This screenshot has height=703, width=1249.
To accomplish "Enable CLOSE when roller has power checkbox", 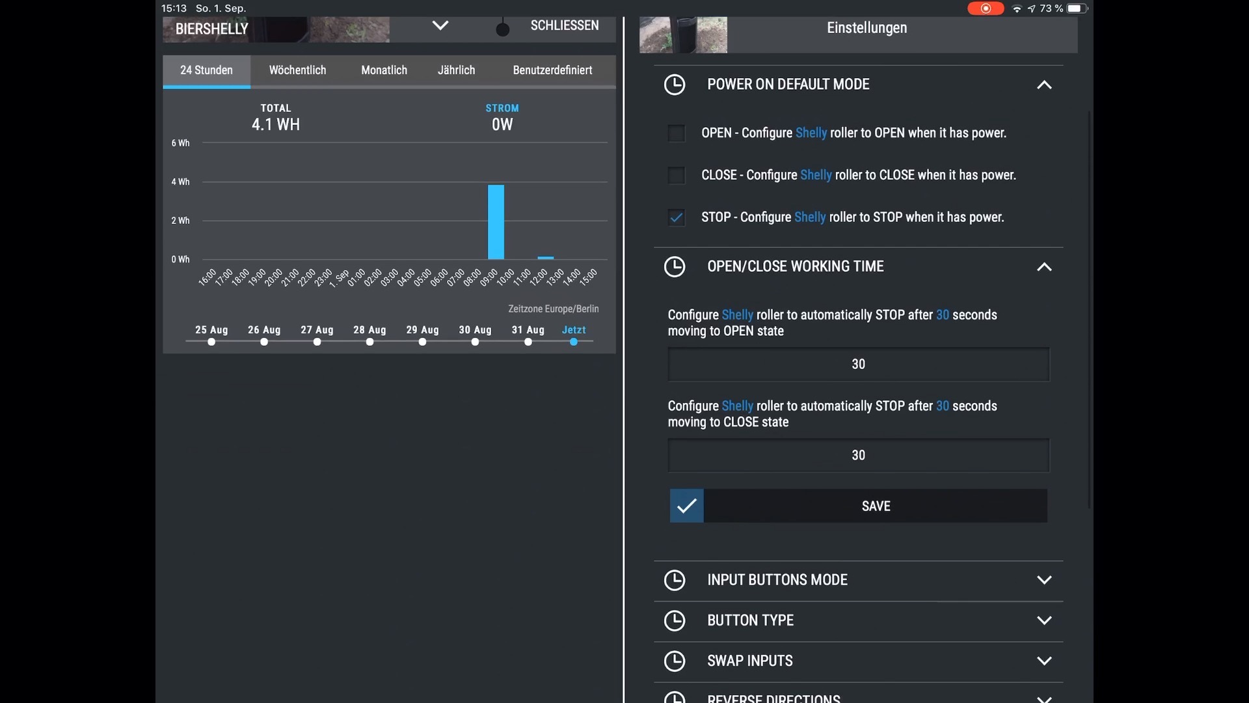I will pyautogui.click(x=677, y=175).
